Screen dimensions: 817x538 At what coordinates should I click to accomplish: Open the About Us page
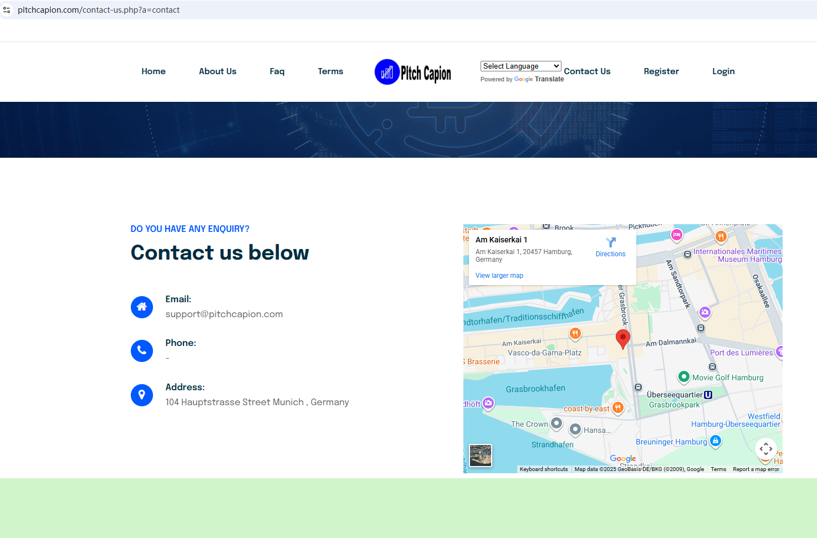pos(217,71)
